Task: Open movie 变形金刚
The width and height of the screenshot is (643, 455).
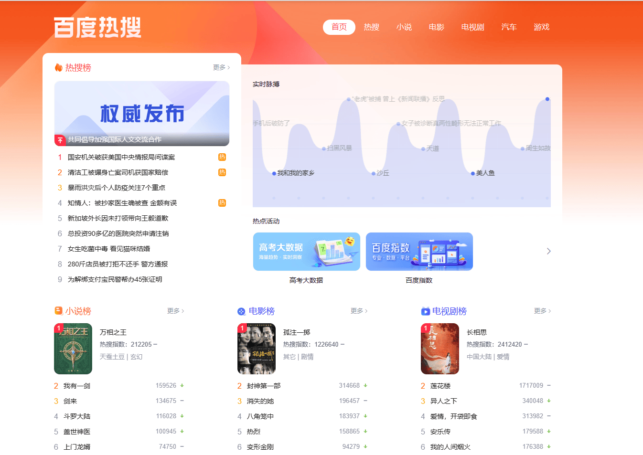Action: coord(260,447)
